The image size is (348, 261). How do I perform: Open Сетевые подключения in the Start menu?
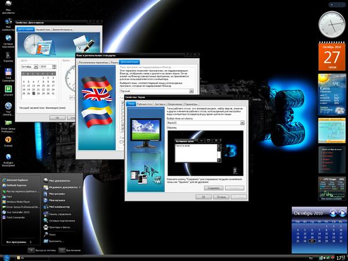[x=59, y=221]
